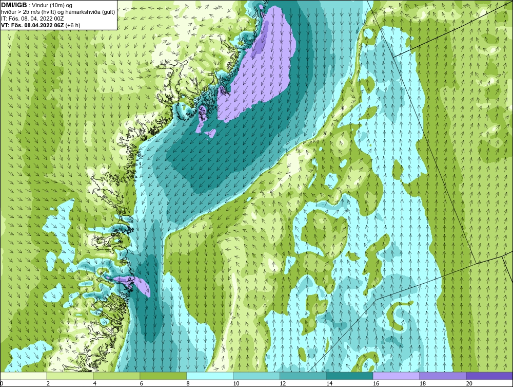This screenshot has height=387, width=513.
Task: Click the 0–2 m/s pale legend swatch
Action: click(x=24, y=376)
